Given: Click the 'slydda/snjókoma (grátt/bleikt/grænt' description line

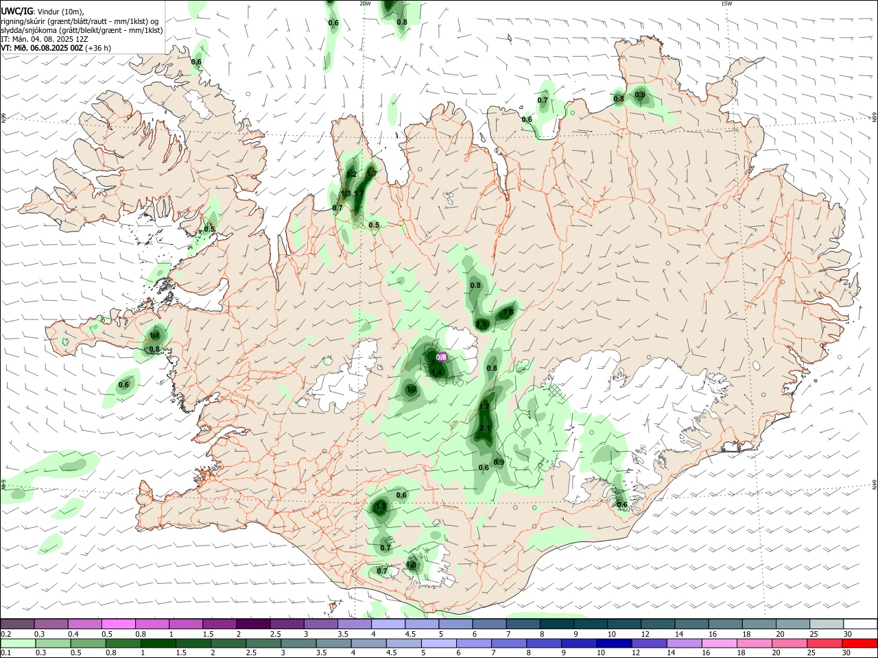Looking at the screenshot, I should point(82,30).
